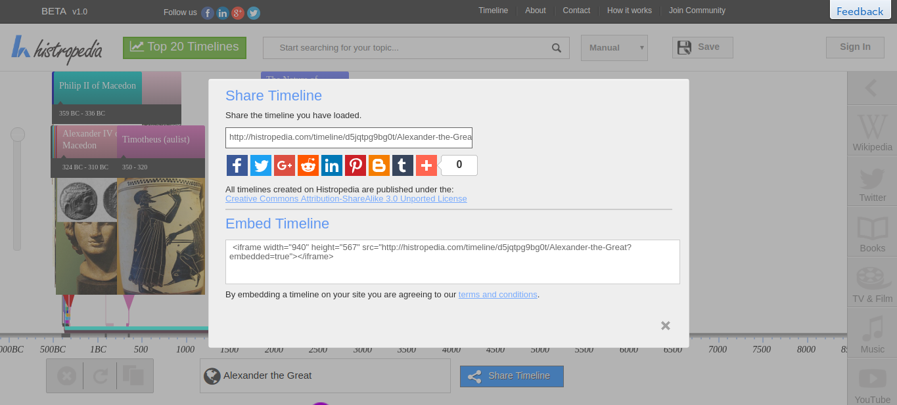Image resolution: width=897 pixels, height=405 pixels.
Task: Follow on Facebook header icon
Action: pos(208,12)
